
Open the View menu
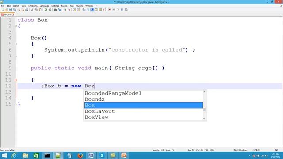point(23,6)
